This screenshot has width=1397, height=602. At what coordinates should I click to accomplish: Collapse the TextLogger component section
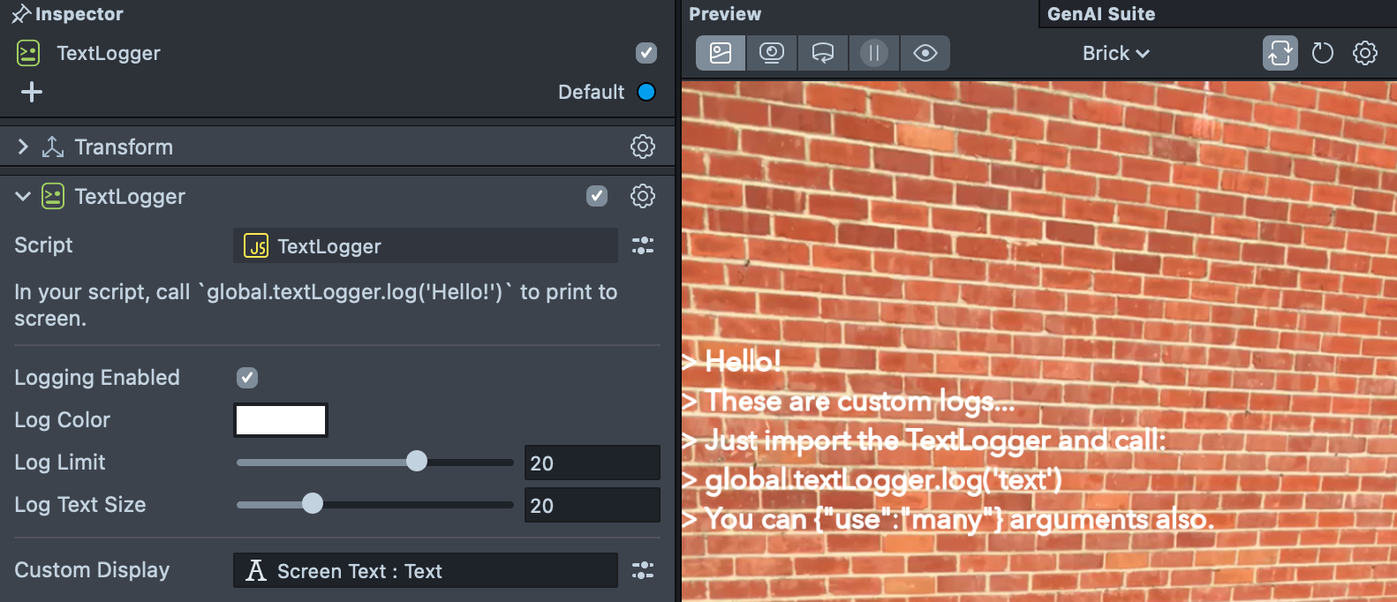(x=23, y=196)
